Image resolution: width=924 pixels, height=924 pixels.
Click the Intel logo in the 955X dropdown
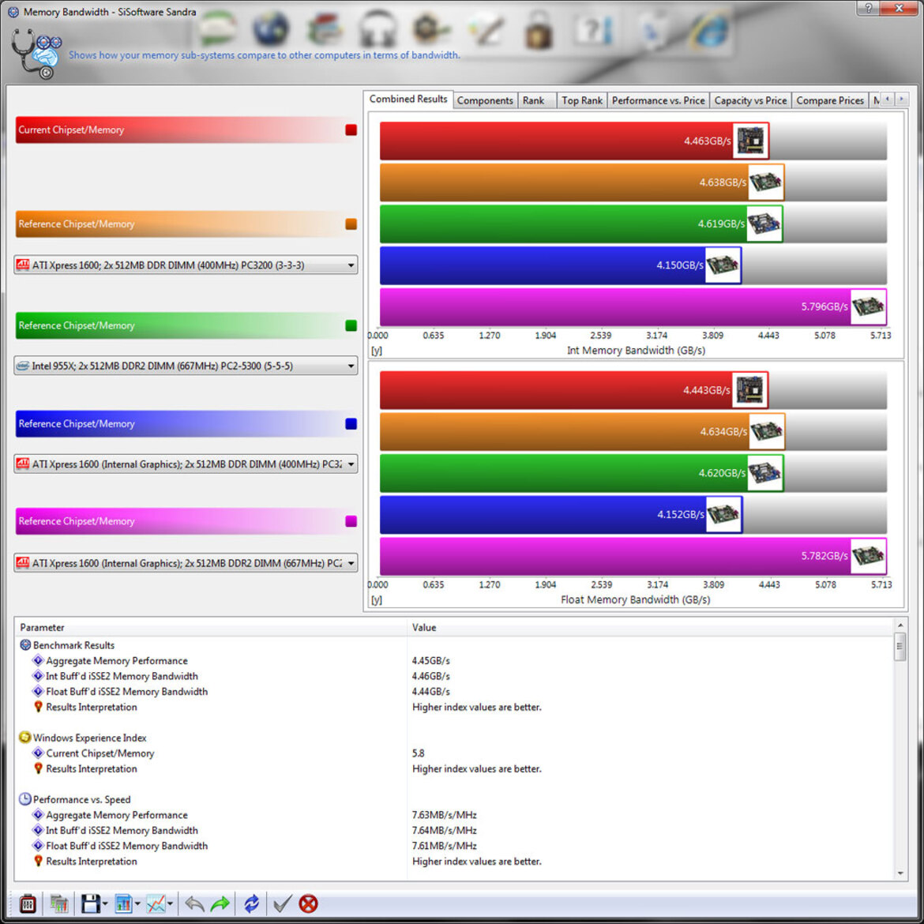[23, 366]
